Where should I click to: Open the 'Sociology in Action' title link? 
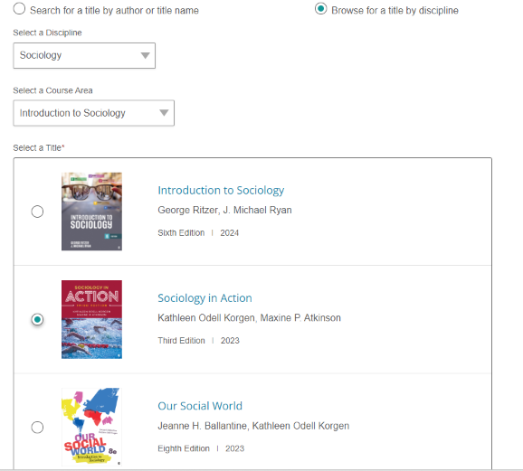(204, 298)
